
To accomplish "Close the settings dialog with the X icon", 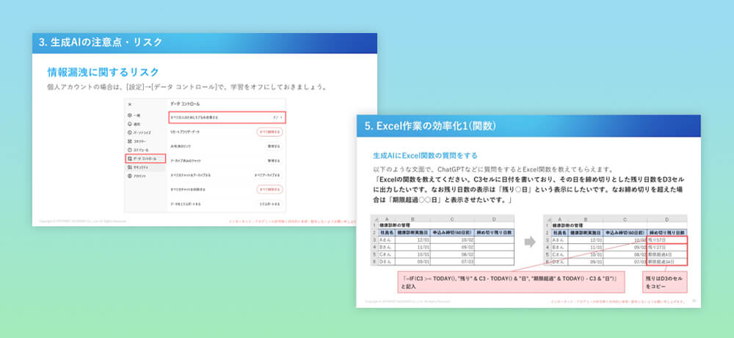I will click(x=130, y=104).
